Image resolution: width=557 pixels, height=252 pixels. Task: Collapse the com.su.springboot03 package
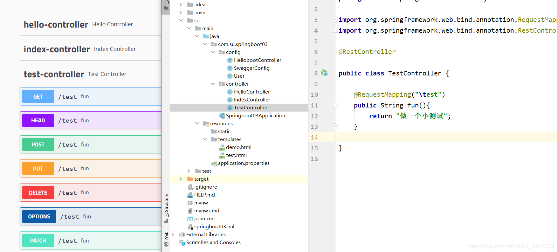pyautogui.click(x=205, y=44)
